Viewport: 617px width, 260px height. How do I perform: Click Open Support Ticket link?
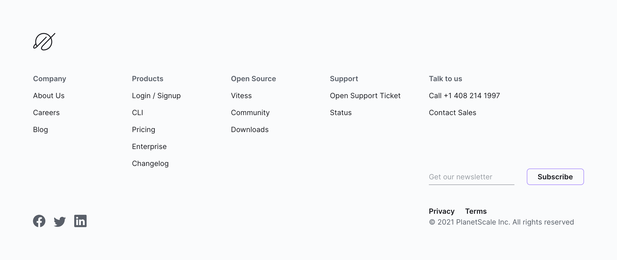[365, 96]
